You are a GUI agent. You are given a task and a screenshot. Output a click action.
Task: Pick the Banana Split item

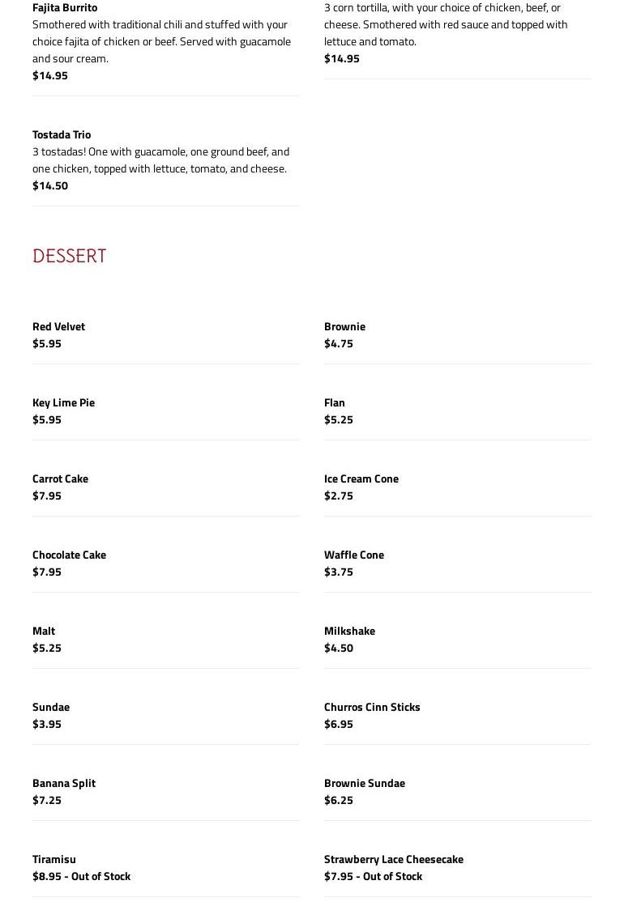[64, 783]
